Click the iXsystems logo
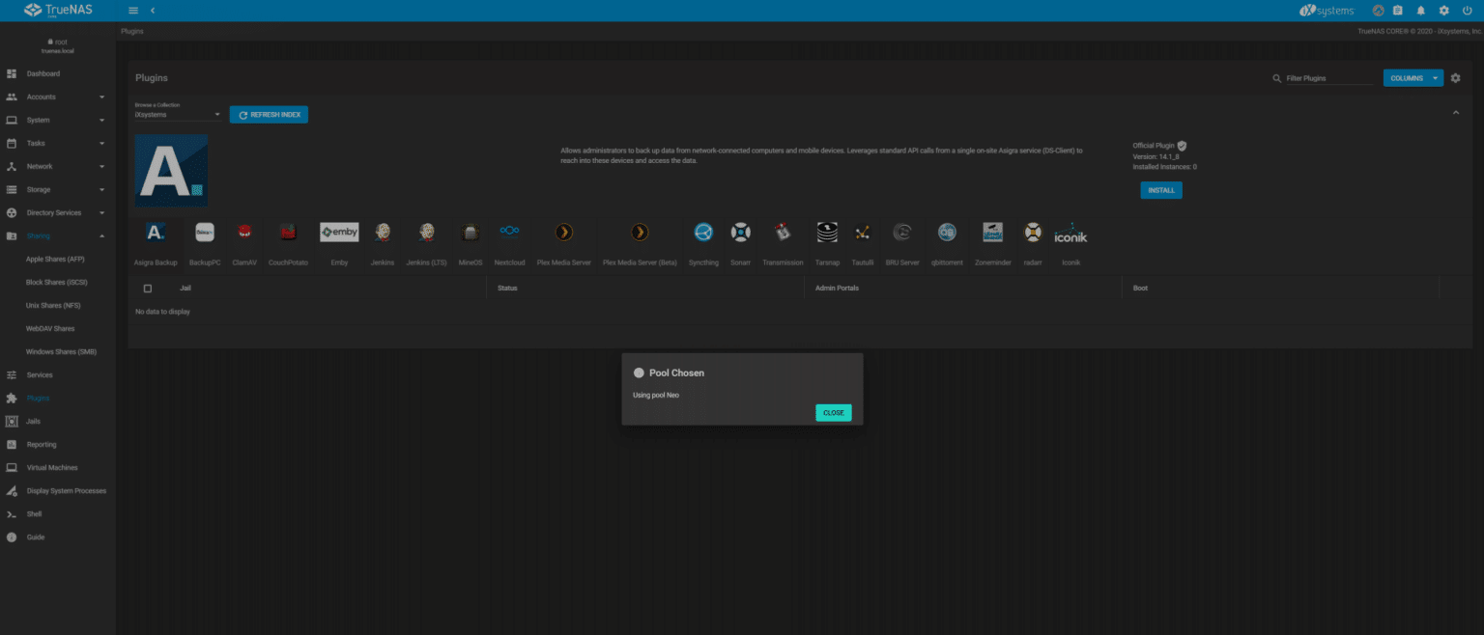Image resolution: width=1484 pixels, height=635 pixels. [x=1327, y=11]
